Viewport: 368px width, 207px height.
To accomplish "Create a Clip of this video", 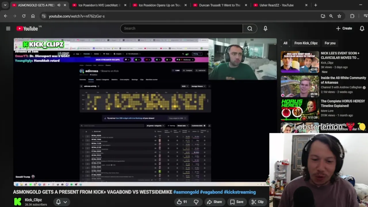I will click(257, 202).
